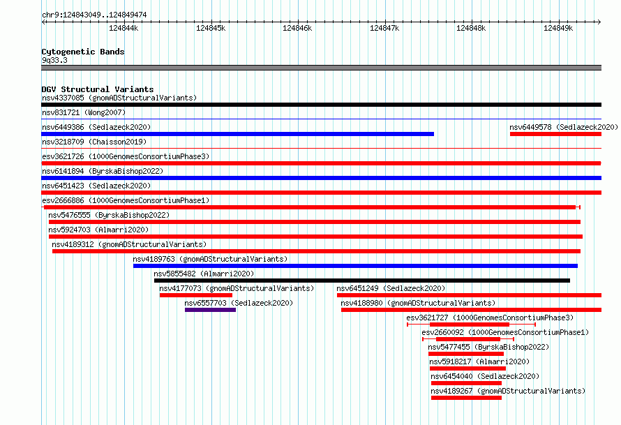Select the red nsv5477455 bar
Viewport: 621px width, 425px height.
(466, 354)
